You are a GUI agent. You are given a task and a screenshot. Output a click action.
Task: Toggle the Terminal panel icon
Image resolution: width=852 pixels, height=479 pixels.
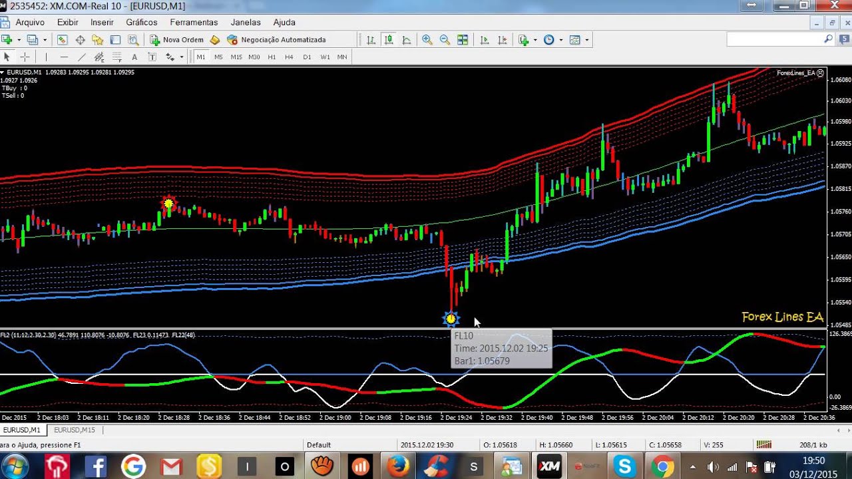[115, 40]
